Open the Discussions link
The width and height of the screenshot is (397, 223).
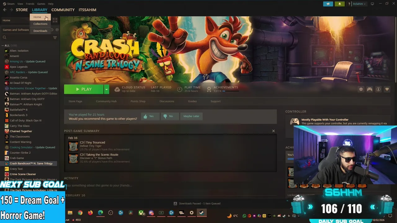tap(167, 101)
